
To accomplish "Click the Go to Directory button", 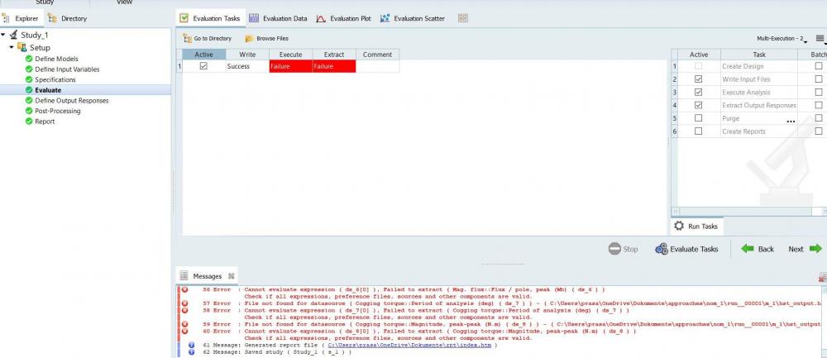I will (208, 39).
